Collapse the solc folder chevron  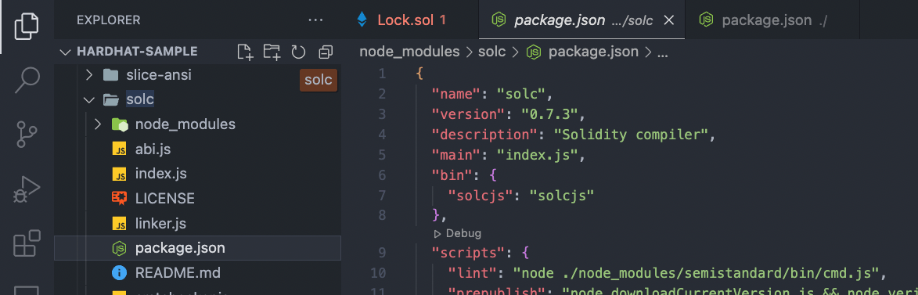pyautogui.click(x=89, y=99)
